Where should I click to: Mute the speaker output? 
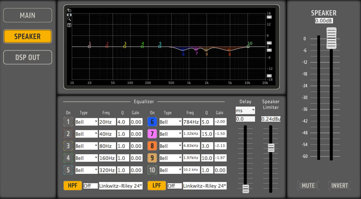pyautogui.click(x=308, y=185)
